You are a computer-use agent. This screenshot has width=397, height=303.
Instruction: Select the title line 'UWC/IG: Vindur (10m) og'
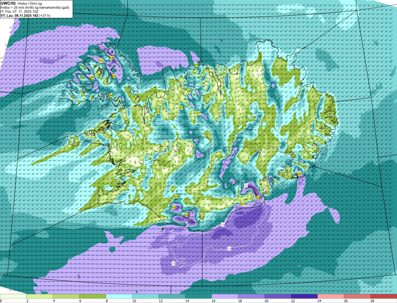tap(21, 3)
